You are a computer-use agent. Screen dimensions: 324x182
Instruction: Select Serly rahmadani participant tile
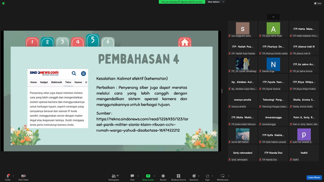(x=242, y=153)
